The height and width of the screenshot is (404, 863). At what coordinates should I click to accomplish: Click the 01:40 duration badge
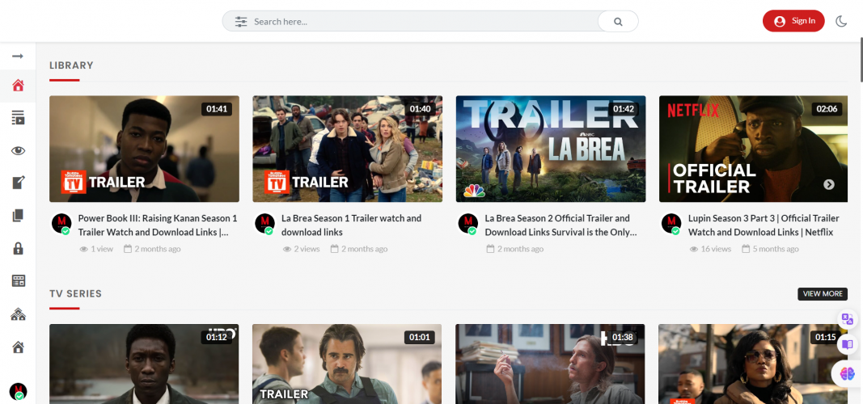click(x=420, y=109)
